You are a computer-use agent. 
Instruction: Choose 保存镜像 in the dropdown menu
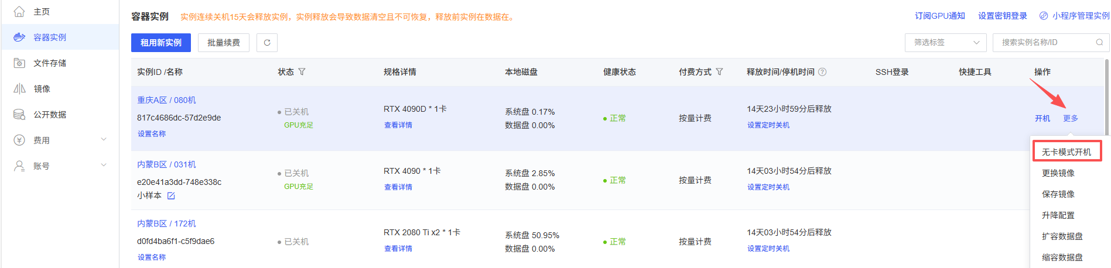[x=1058, y=194]
